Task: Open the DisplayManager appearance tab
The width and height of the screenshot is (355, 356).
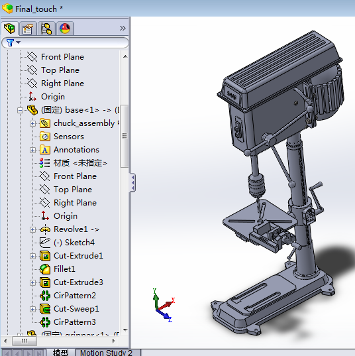Action: pyautogui.click(x=65, y=29)
